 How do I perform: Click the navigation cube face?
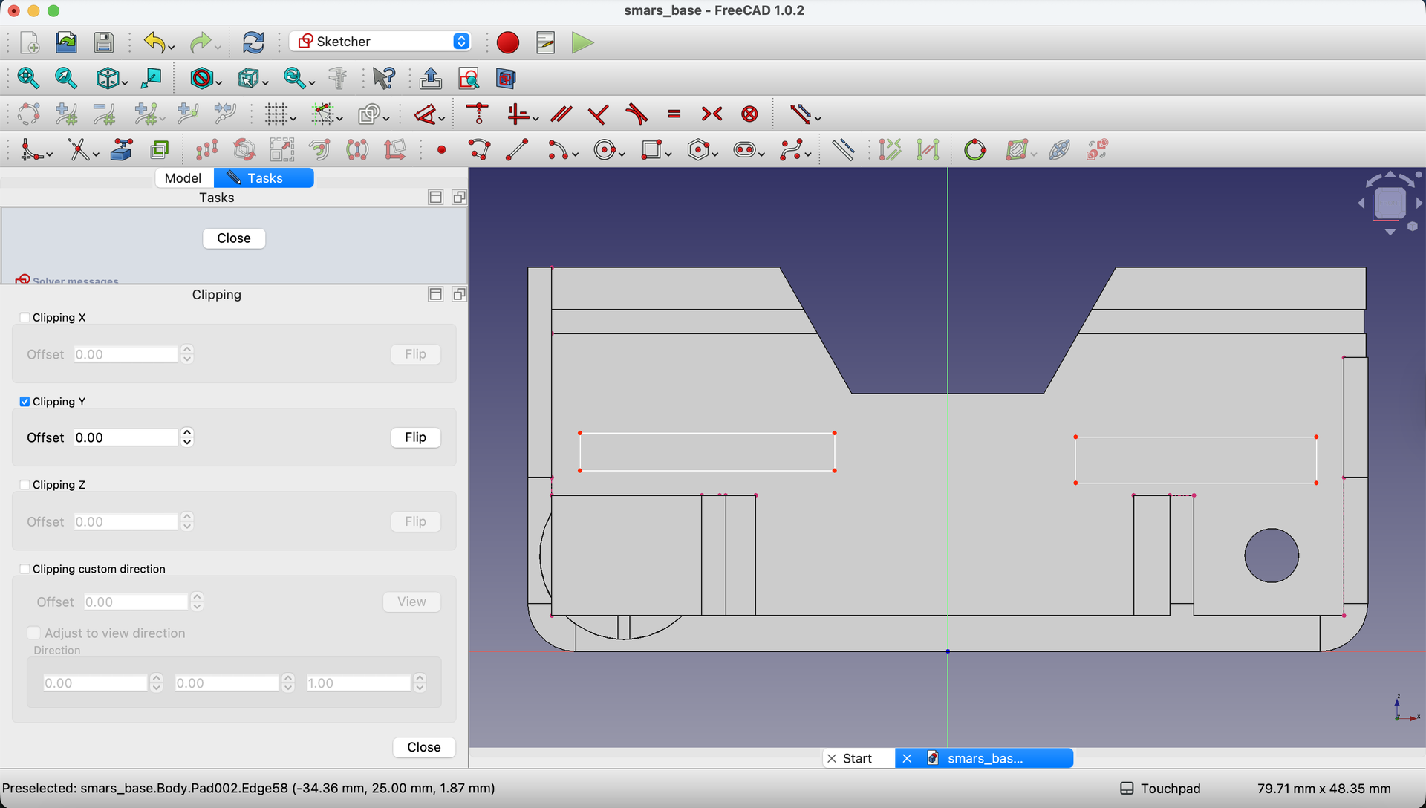1389,203
